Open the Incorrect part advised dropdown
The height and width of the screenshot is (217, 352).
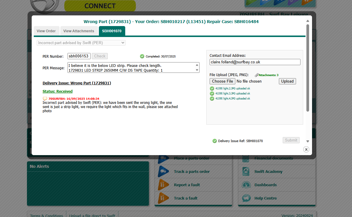pyautogui.click(x=81, y=43)
